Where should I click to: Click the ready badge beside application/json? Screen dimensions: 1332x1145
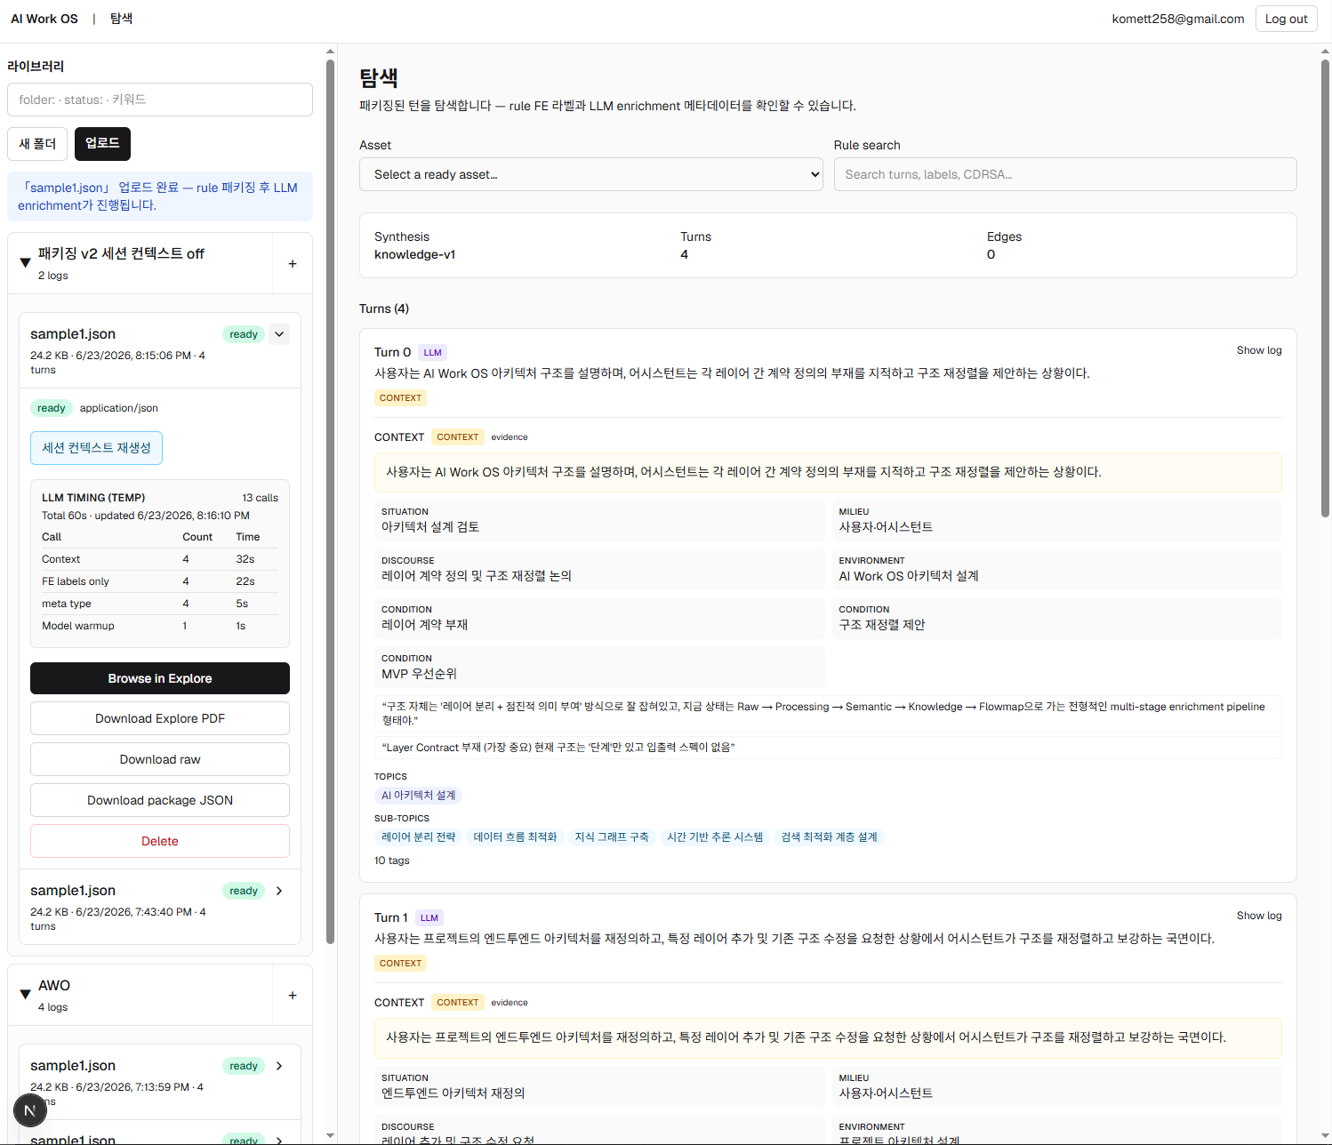coord(52,408)
